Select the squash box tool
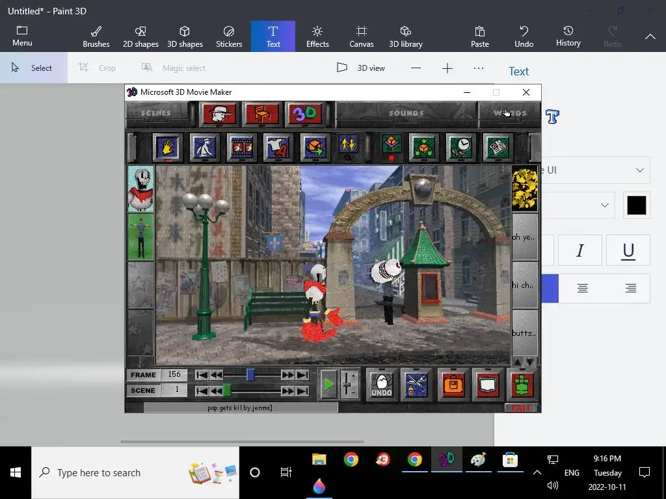The width and height of the screenshot is (666, 499). pyautogui.click(x=391, y=144)
